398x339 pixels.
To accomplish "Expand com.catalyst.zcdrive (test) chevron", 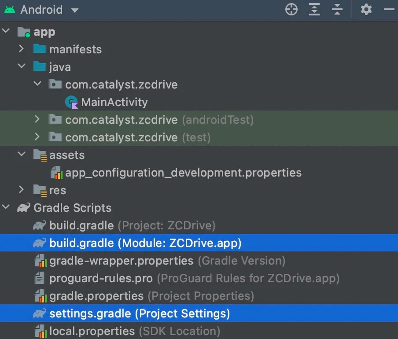I will (37, 136).
